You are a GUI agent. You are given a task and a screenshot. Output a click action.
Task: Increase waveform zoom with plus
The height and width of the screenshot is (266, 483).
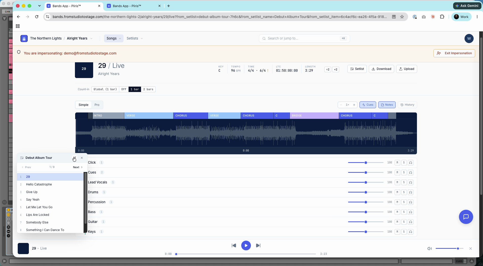coord(354,105)
